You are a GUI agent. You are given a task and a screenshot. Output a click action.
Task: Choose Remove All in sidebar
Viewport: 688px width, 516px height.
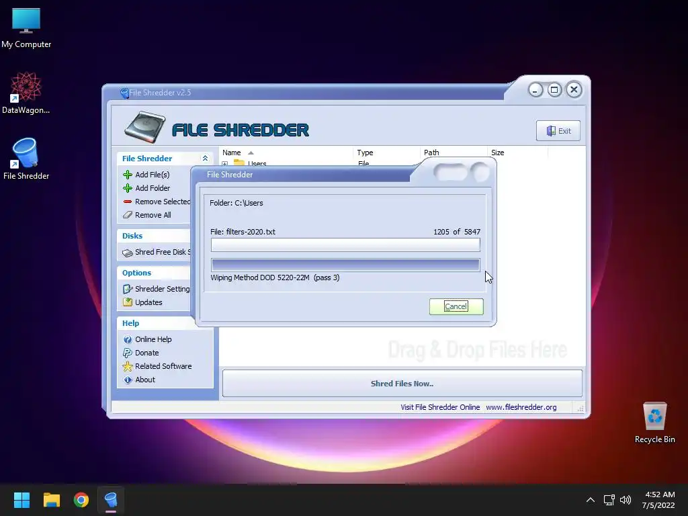(x=153, y=215)
